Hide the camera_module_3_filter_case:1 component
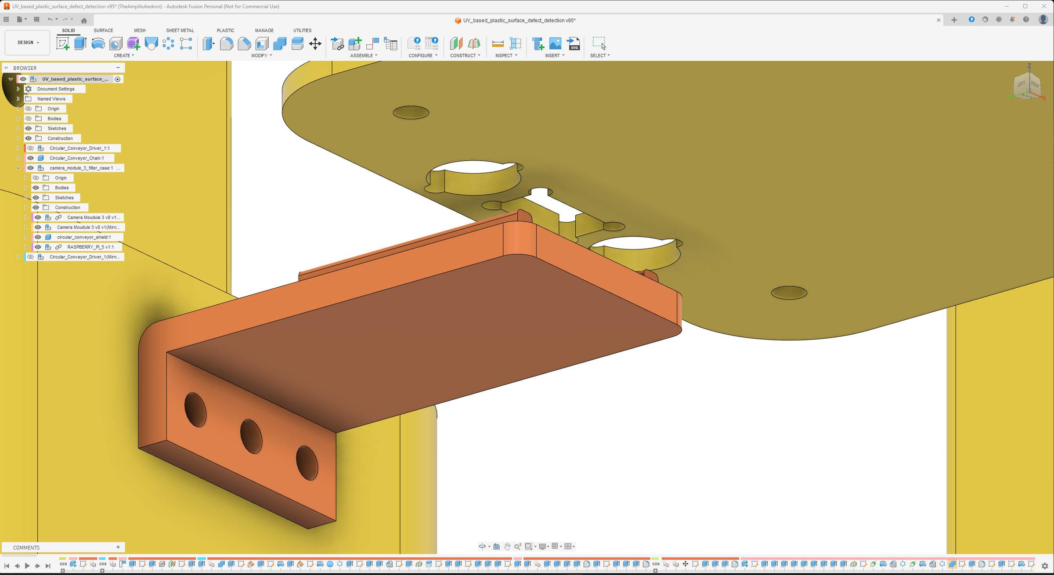Viewport: 1054px width, 575px height. 30,168
